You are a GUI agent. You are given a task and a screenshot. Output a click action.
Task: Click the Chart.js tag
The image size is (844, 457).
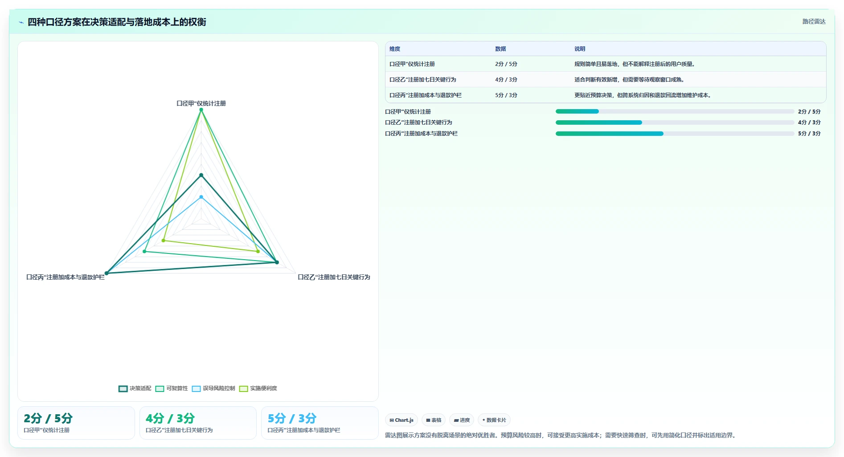(402, 420)
